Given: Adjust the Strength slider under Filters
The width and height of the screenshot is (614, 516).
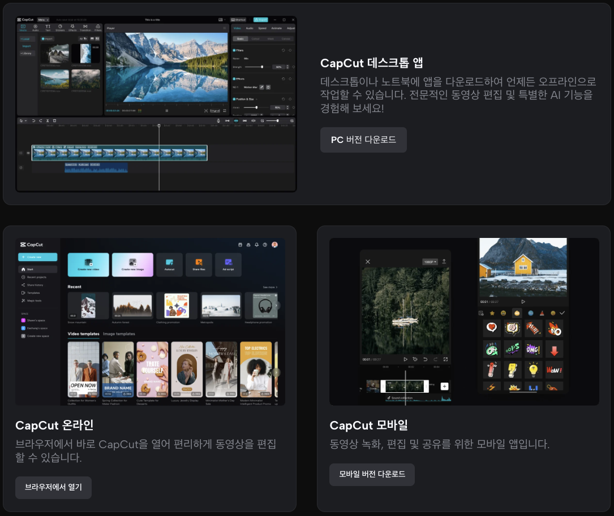Looking at the screenshot, I should coord(262,67).
